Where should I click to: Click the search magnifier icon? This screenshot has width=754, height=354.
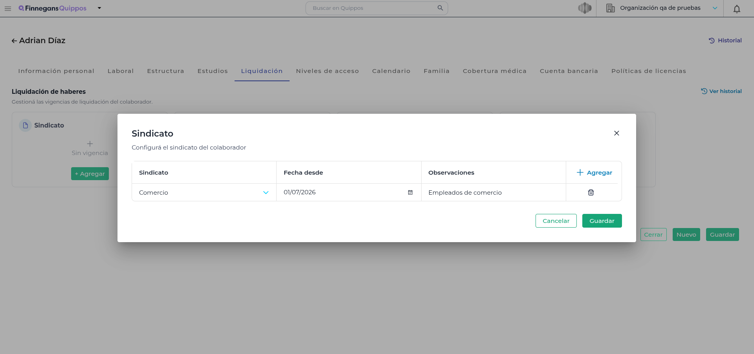440,8
